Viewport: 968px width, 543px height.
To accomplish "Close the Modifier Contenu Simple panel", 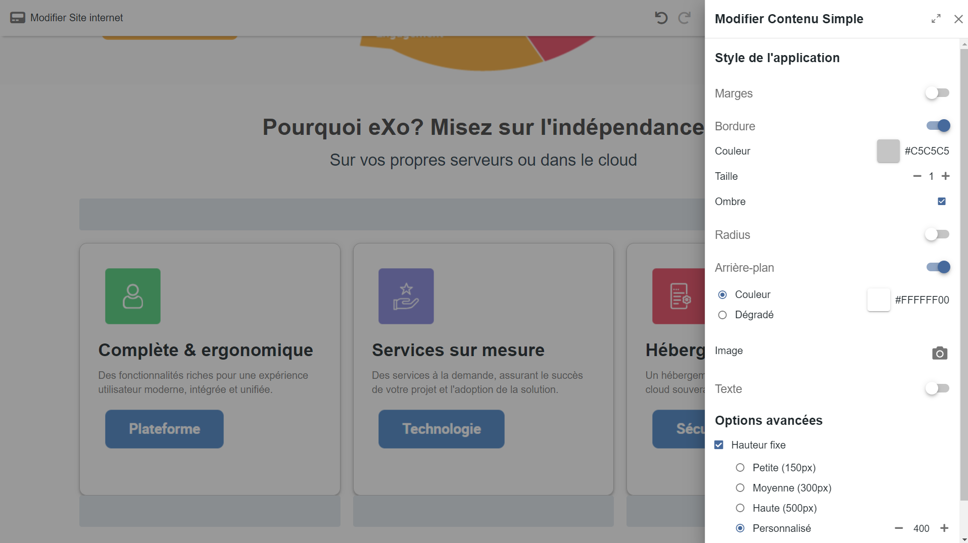I will [x=958, y=19].
